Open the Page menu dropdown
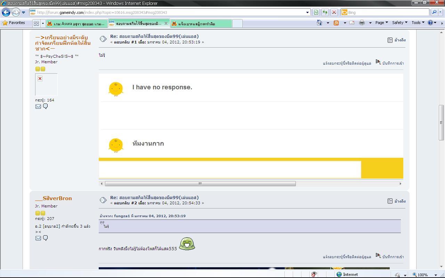The image size is (445, 278). pos(381,23)
